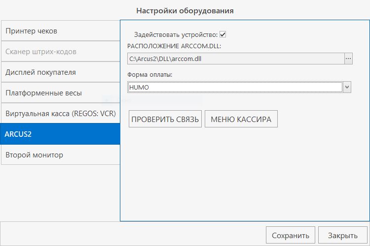The width and height of the screenshot is (370, 246).
Task: Click the РАСПОЛОЖЕНИЕ ARCCOM.DLL label
Action: pos(175,46)
